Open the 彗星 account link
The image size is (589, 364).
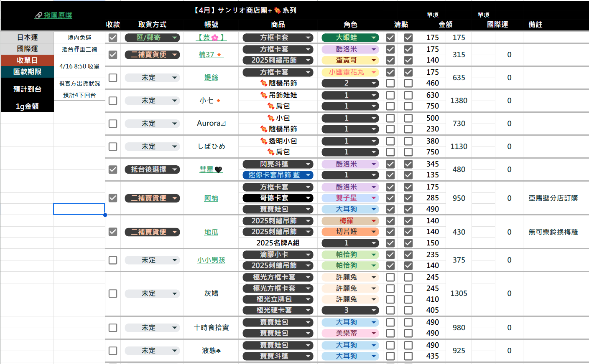click(211, 169)
